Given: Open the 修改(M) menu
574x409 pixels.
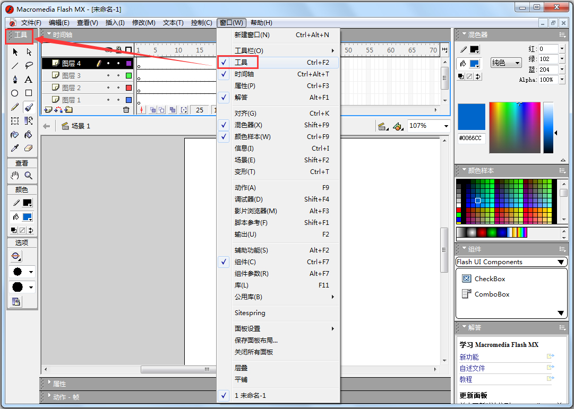Looking at the screenshot, I should point(143,23).
